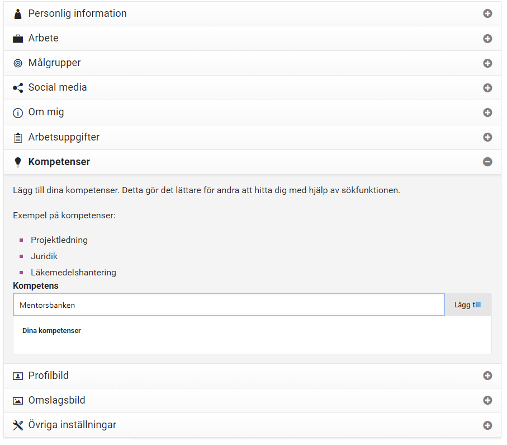Viewport: 507px width, 445px height.
Task: Expand the Arbete section plus button
Action: click(x=487, y=39)
